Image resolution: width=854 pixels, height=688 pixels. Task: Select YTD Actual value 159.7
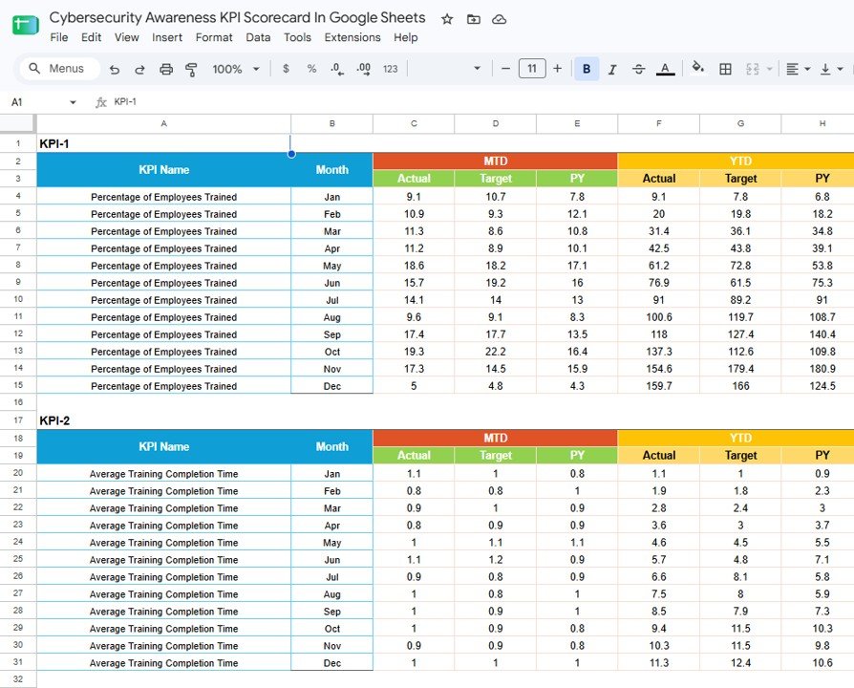(658, 386)
